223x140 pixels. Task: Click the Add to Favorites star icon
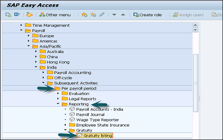click(84, 14)
